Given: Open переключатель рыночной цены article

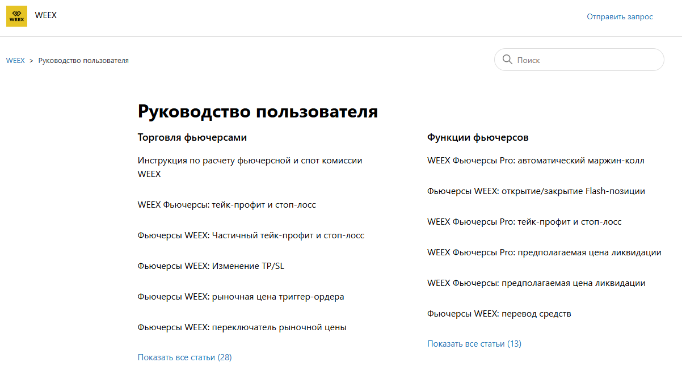Looking at the screenshot, I should click(242, 327).
